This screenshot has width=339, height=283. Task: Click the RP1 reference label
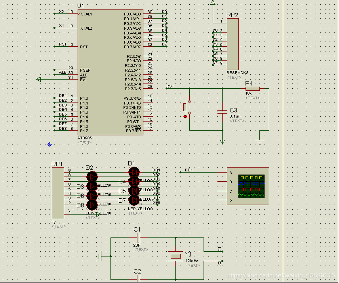57,164
